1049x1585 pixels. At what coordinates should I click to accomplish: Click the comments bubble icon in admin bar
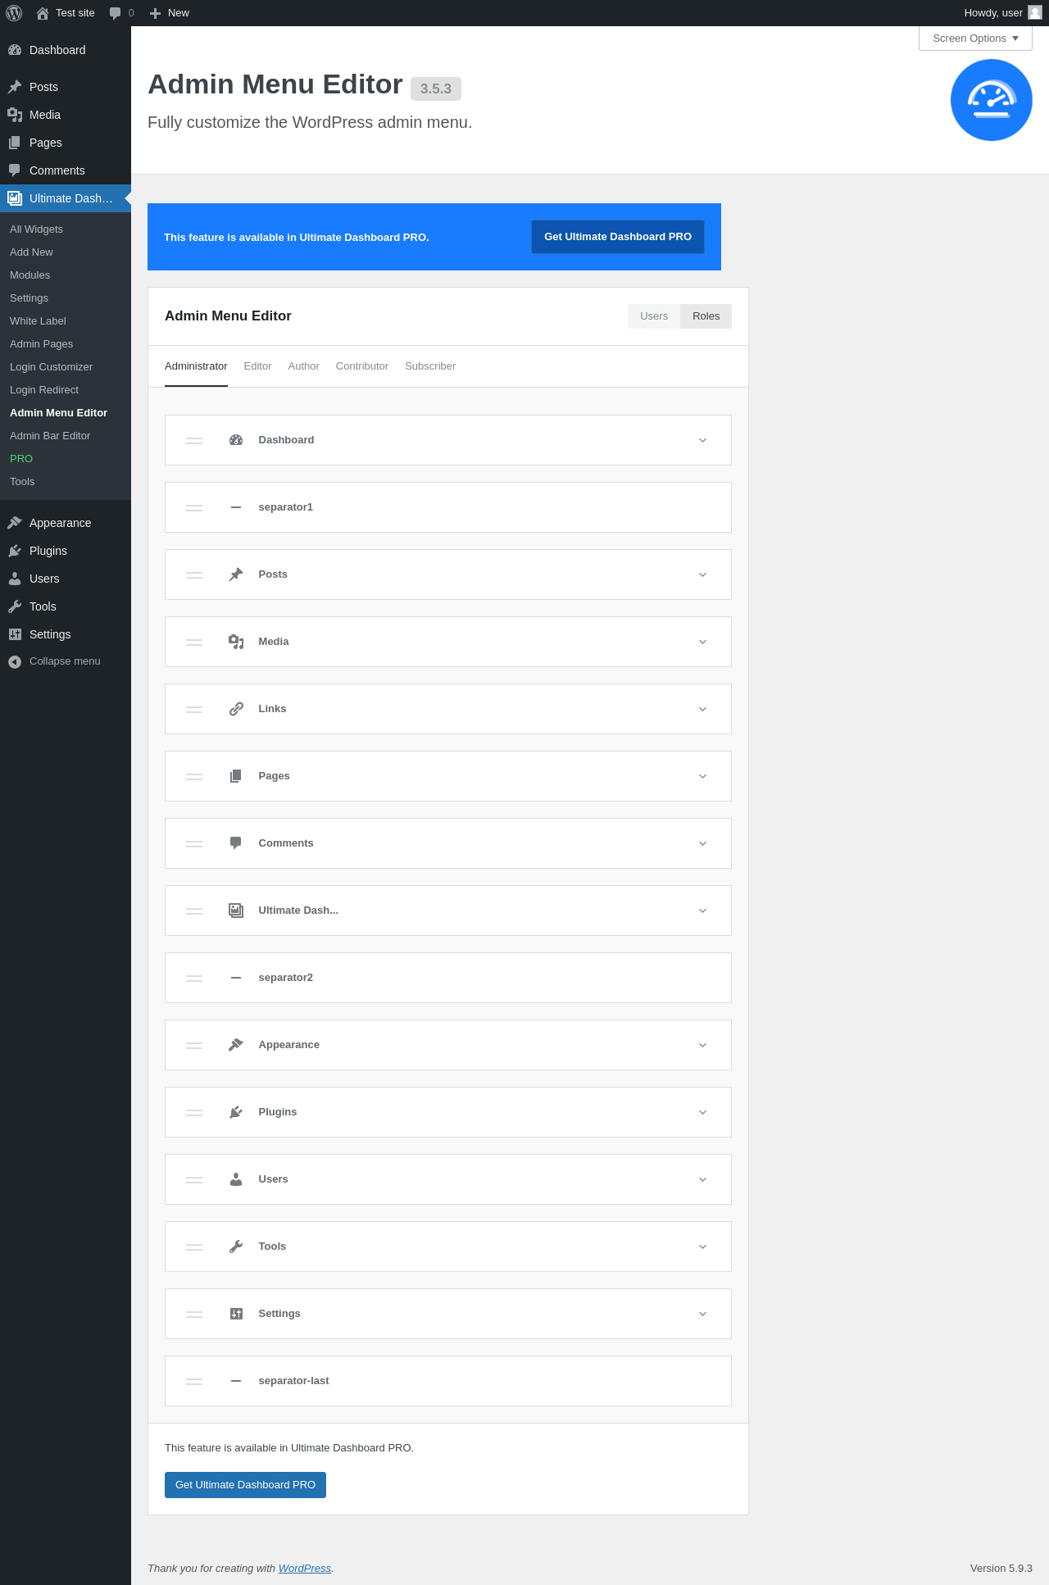pyautogui.click(x=116, y=13)
